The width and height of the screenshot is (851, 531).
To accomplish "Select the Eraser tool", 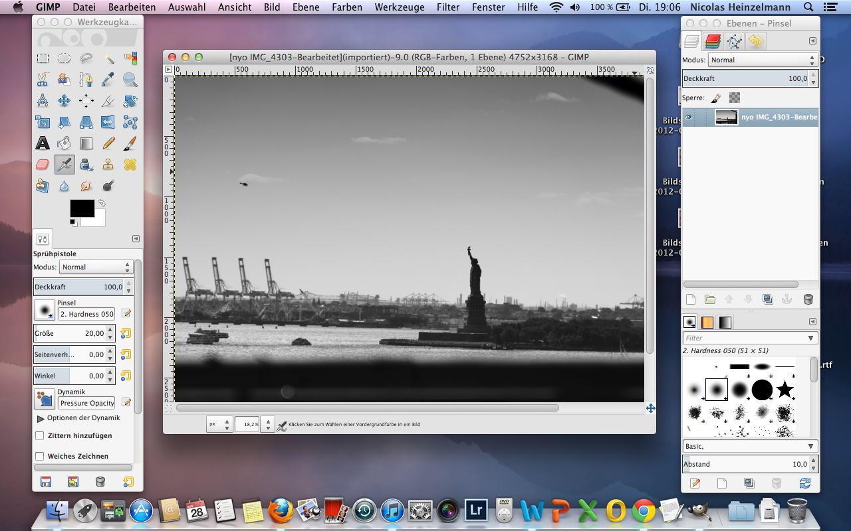I will tap(43, 164).
